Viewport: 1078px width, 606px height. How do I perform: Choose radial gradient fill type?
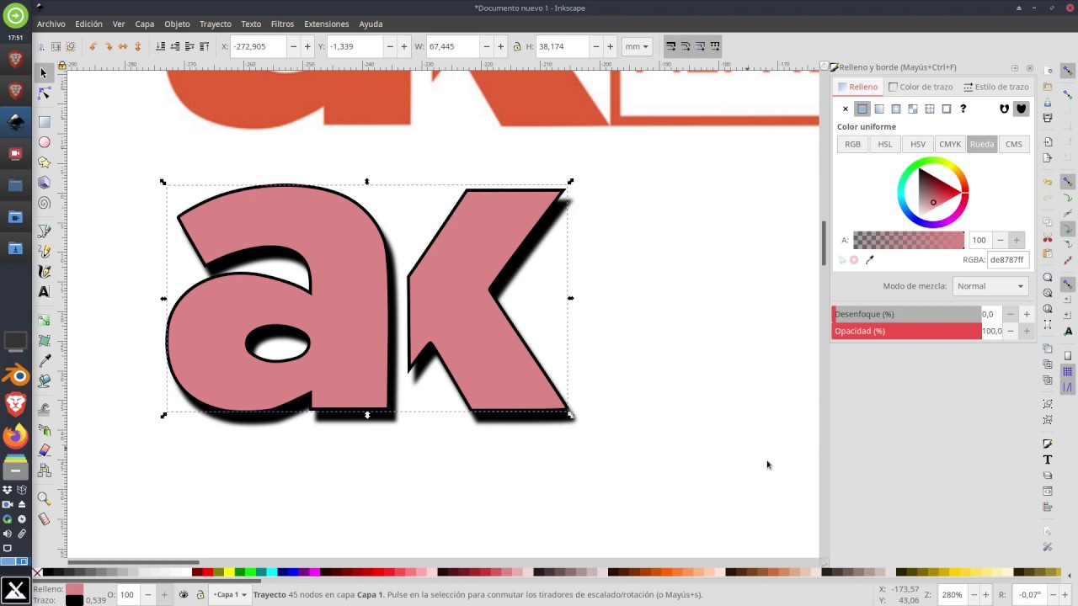[896, 109]
